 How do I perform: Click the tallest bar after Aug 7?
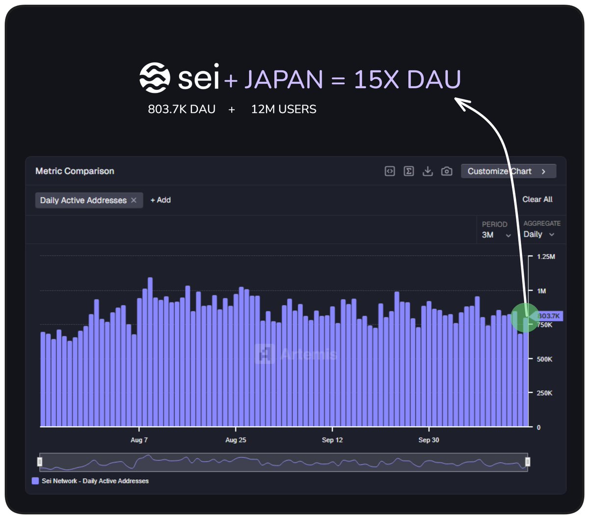(150, 352)
